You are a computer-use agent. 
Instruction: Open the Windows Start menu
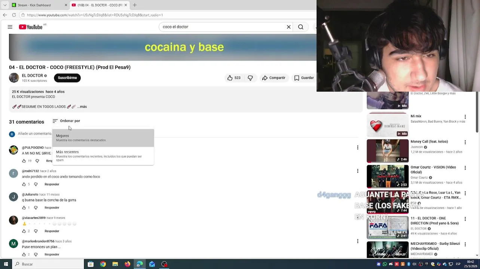(x=6, y=264)
